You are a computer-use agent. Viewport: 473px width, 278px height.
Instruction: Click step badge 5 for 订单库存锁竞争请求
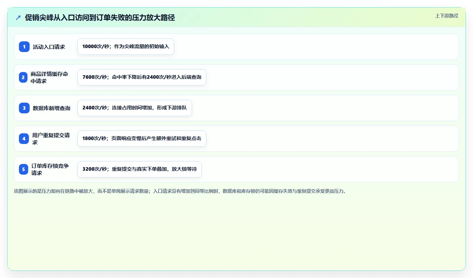(x=24, y=169)
